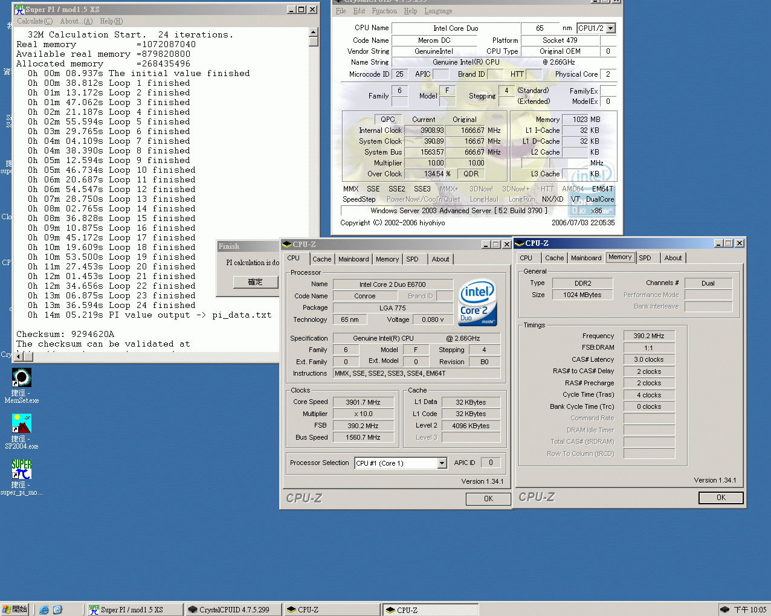Select Mainboard tab in right CPU-Z window
Image resolution: width=771 pixels, height=616 pixels.
click(x=586, y=258)
